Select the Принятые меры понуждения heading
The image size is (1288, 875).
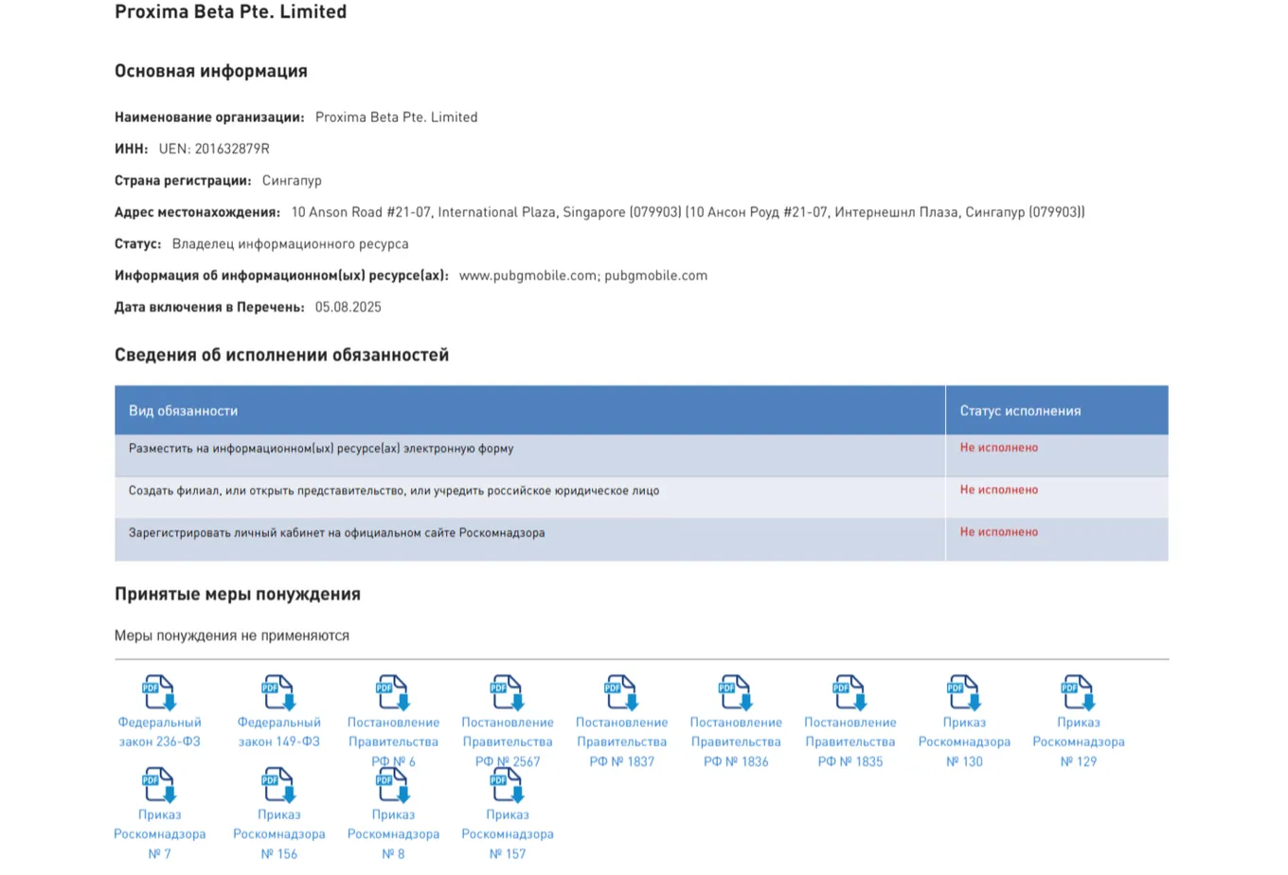tap(238, 595)
